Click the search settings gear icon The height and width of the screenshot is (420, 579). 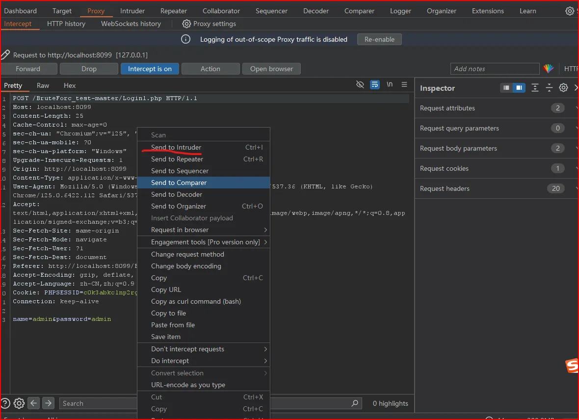click(19, 403)
